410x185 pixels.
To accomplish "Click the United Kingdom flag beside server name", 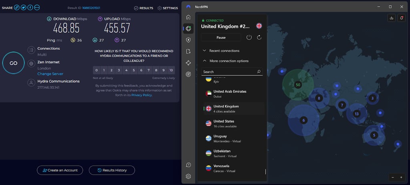I will click(259, 26).
